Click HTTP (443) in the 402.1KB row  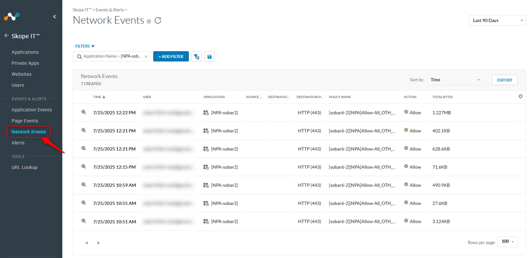[309, 131]
